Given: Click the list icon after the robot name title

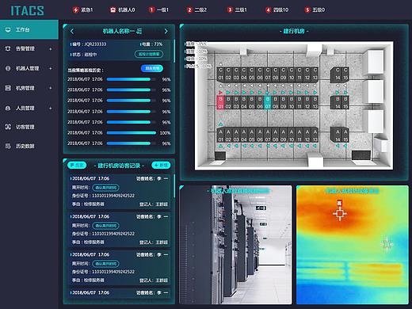Looking at the screenshot, I should [139, 32].
